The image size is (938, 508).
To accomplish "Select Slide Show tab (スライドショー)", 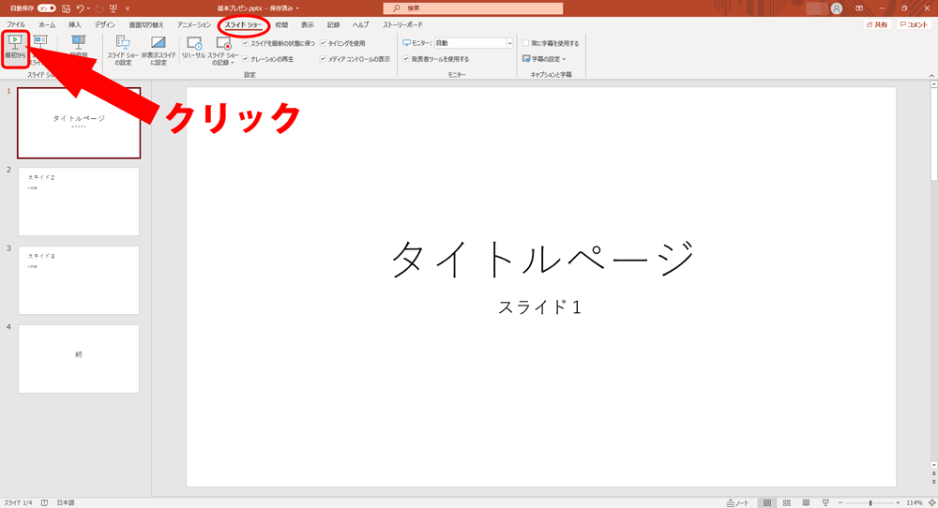I will 244,24.
